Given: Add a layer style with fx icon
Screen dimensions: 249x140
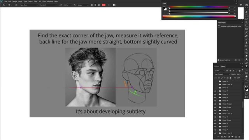Looking at the screenshot, I should click(222, 136).
